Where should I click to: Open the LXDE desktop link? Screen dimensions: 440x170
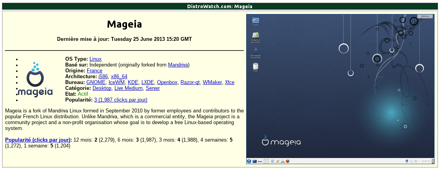coord(148,82)
